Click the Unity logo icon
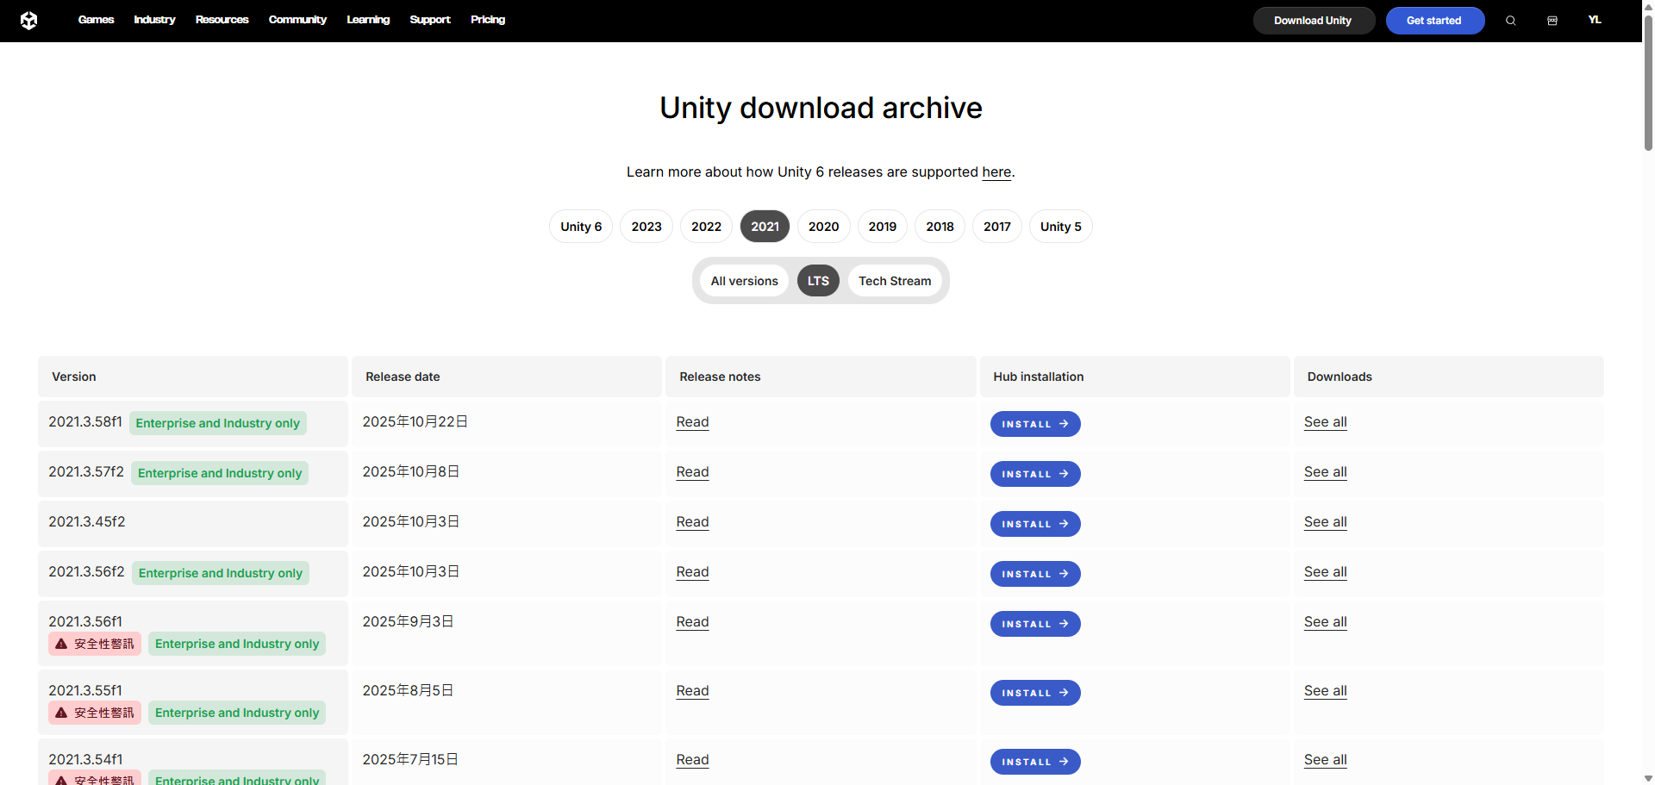The height and width of the screenshot is (785, 1655). click(x=28, y=20)
